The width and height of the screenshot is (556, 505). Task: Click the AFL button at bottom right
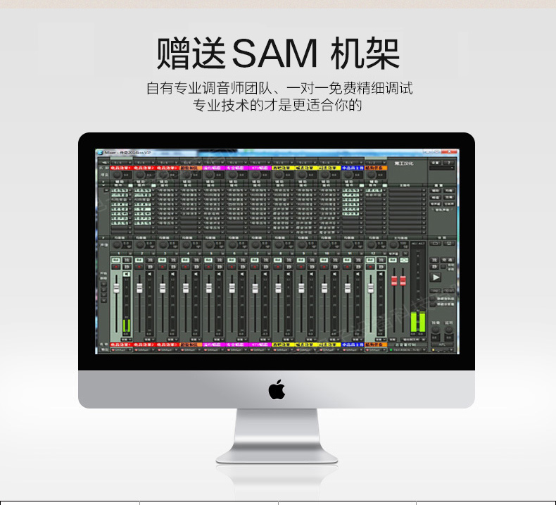pyautogui.click(x=442, y=344)
